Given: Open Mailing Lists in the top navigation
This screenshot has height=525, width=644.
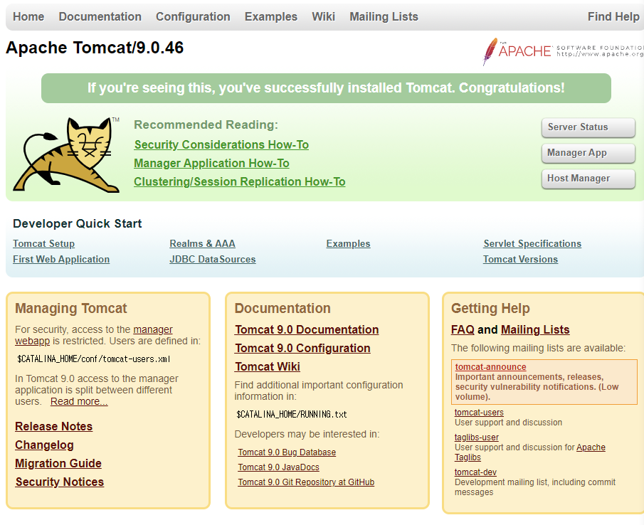Looking at the screenshot, I should [384, 16].
